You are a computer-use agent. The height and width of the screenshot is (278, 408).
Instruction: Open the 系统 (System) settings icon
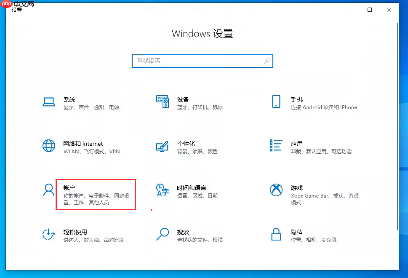49,102
